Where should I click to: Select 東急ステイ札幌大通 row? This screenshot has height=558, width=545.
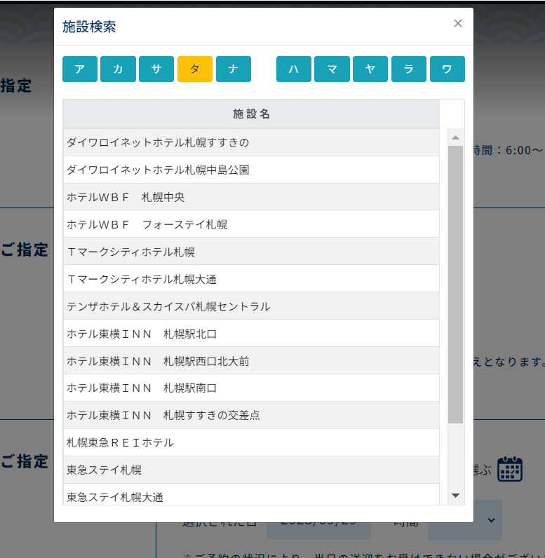(251, 495)
